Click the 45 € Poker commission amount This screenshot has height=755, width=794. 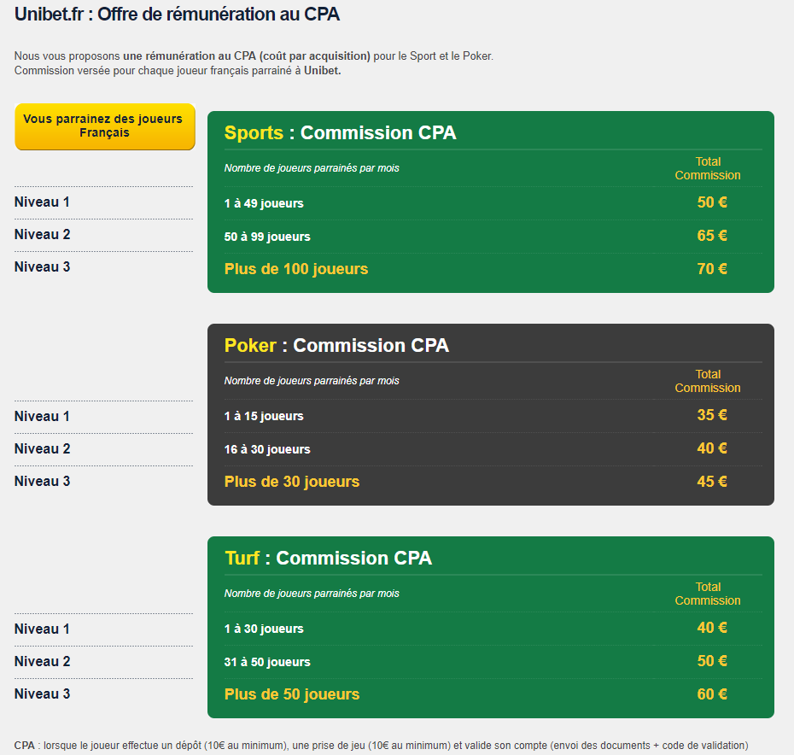tap(712, 482)
